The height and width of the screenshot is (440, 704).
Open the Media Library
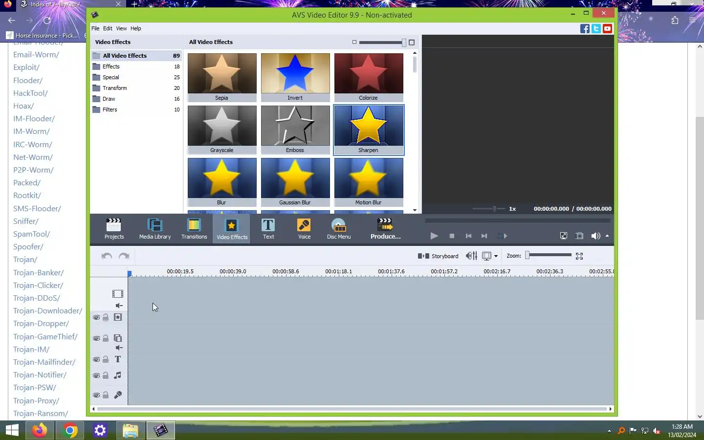[x=155, y=229]
